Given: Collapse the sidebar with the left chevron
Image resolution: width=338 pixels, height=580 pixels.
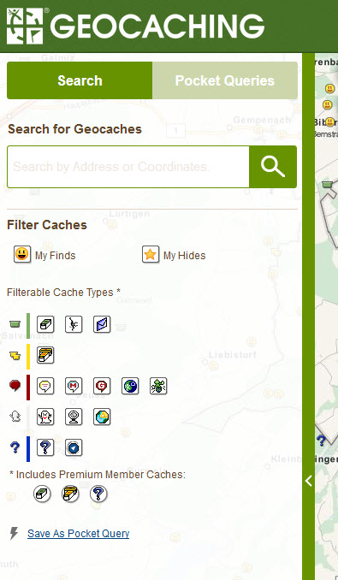Looking at the screenshot, I should coord(309,481).
